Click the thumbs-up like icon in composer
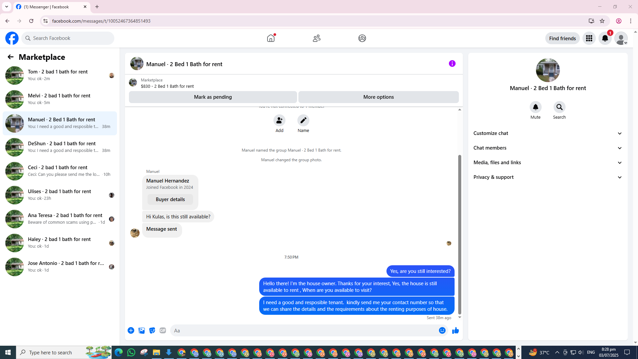638x359 pixels. (455, 330)
